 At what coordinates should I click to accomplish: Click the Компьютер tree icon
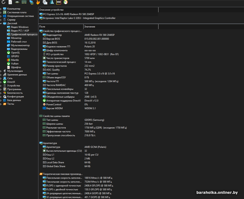[x=5, y=9]
